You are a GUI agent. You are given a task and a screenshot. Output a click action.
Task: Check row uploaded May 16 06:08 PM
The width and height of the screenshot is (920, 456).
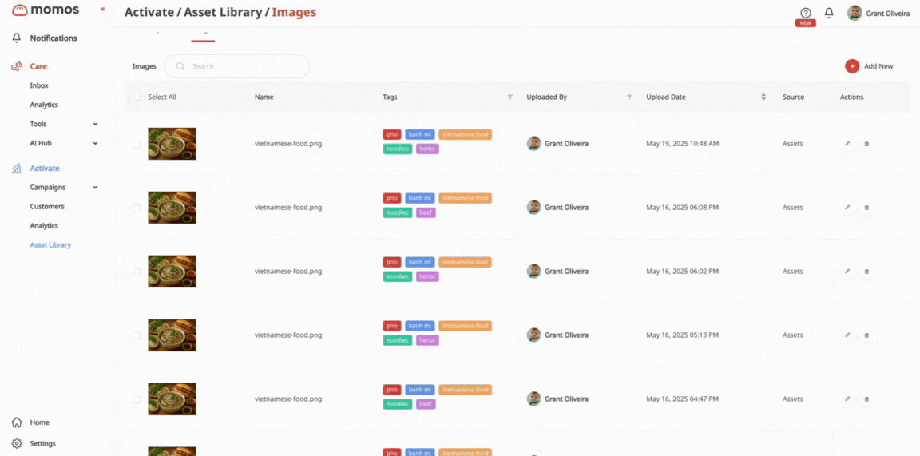[137, 208]
